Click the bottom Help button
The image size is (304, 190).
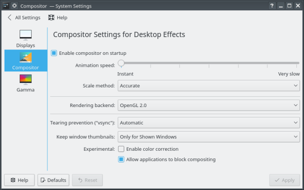(19, 180)
